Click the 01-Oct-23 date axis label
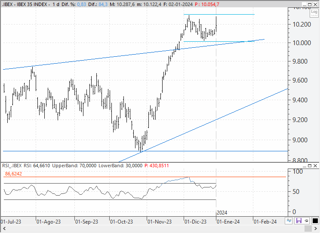The height and width of the screenshot is (233, 320). [x=121, y=222]
